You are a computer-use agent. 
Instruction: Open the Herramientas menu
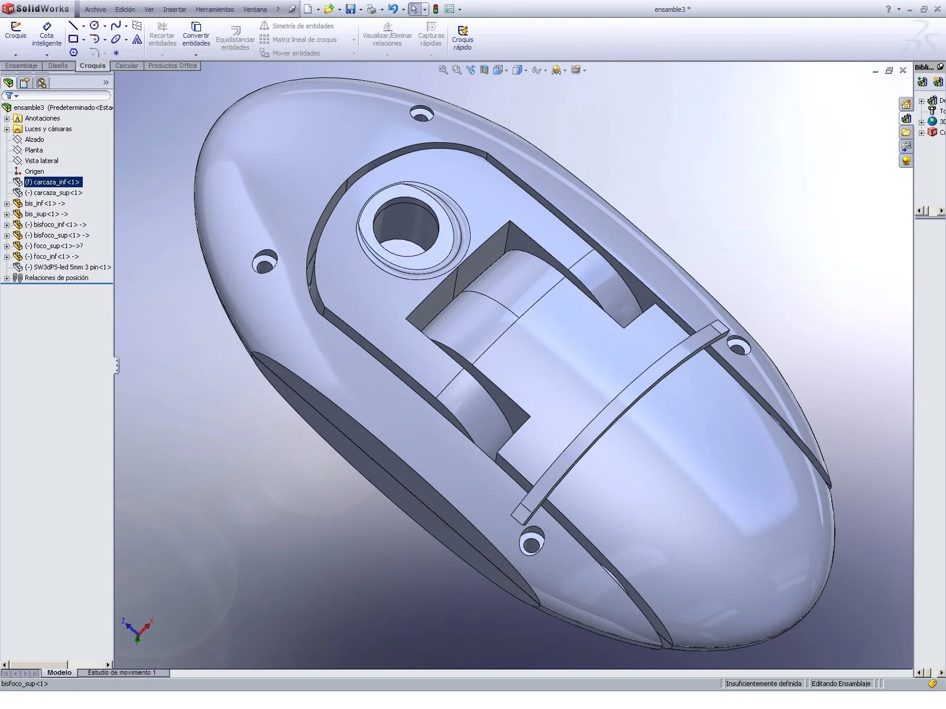coord(215,9)
